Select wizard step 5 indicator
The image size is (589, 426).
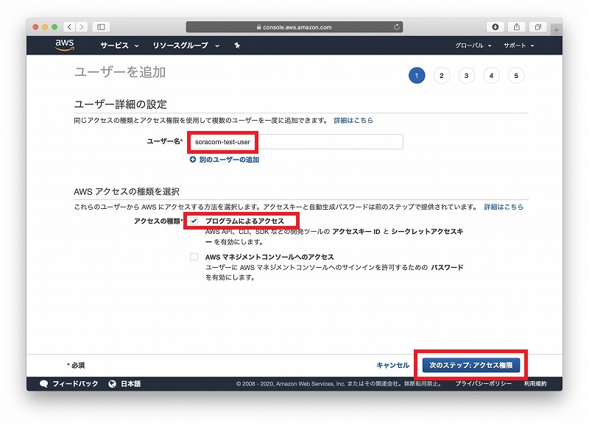click(x=516, y=76)
